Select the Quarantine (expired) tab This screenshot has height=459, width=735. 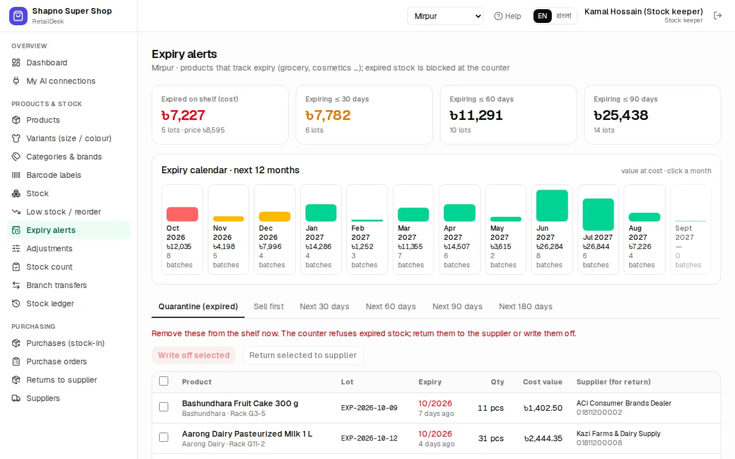(198, 306)
